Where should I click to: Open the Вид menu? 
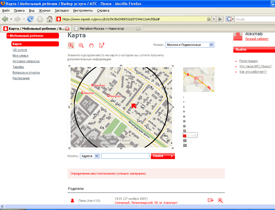pos(31,10)
